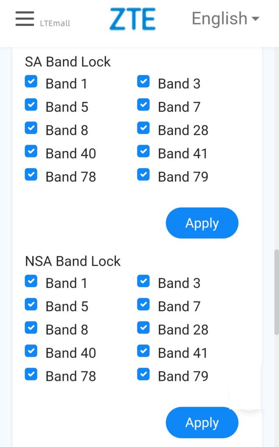279x447 pixels.
Task: Uncheck SA Band 3 checkbox
Action: 143,82
